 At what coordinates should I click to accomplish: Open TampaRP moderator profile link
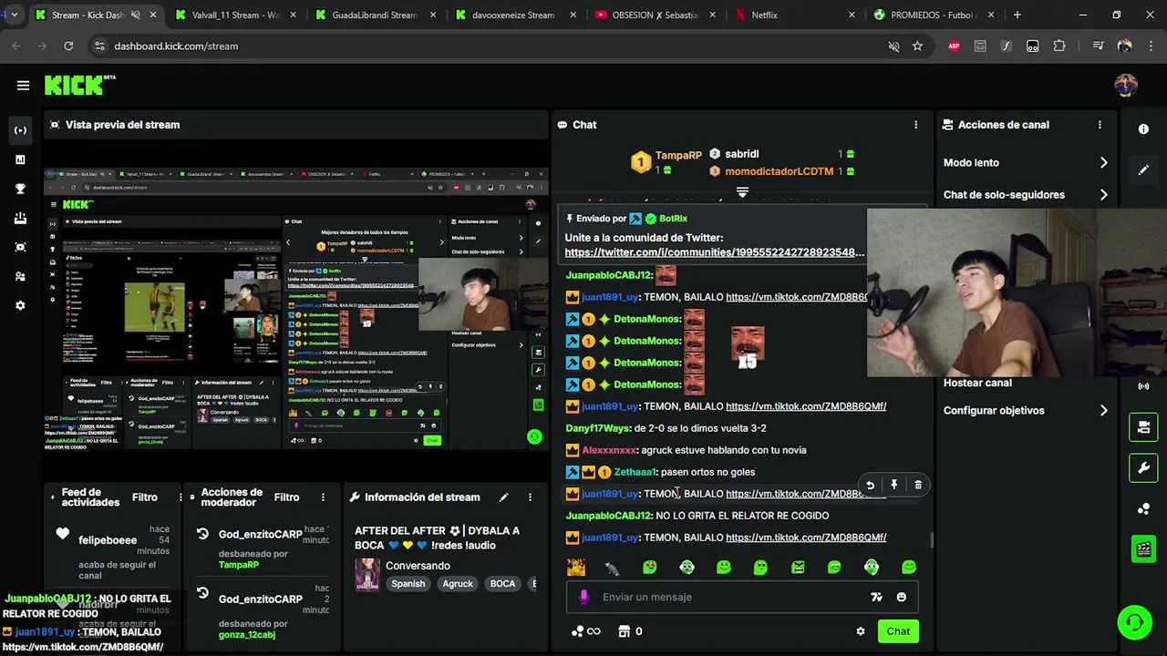(239, 565)
